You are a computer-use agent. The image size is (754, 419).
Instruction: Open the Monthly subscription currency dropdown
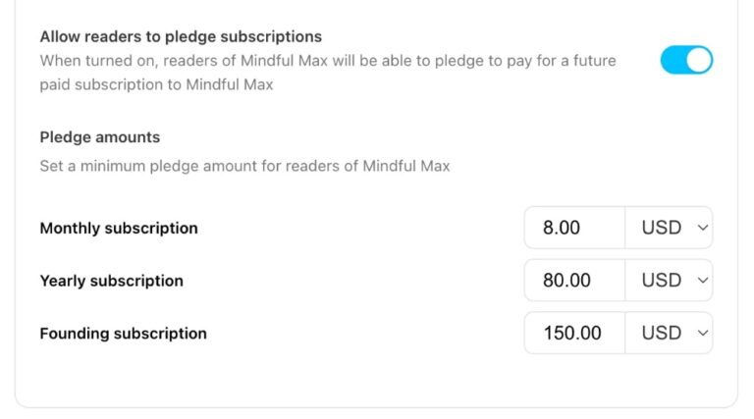click(670, 228)
